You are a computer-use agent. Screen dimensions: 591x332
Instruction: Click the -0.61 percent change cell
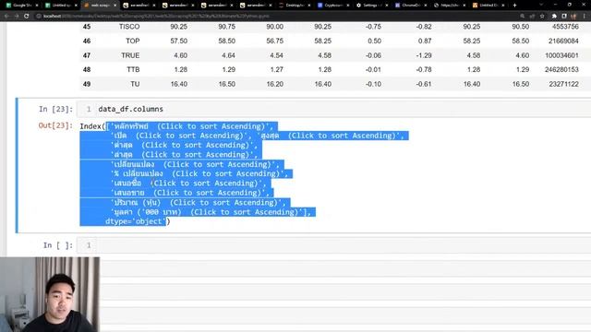point(424,84)
